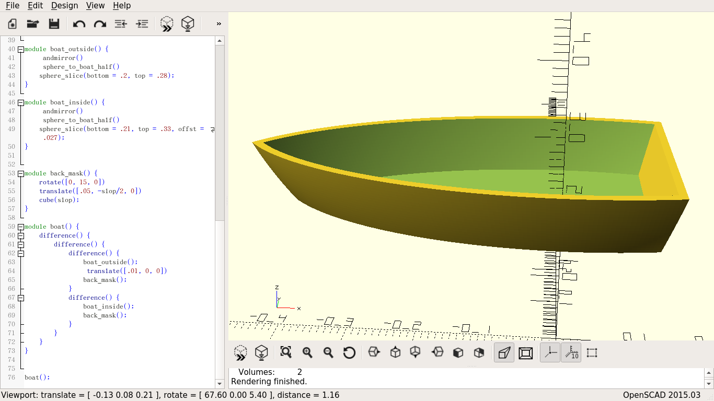Image resolution: width=714 pixels, height=401 pixels.
Task: Unindent the selected code
Action: pos(121,23)
